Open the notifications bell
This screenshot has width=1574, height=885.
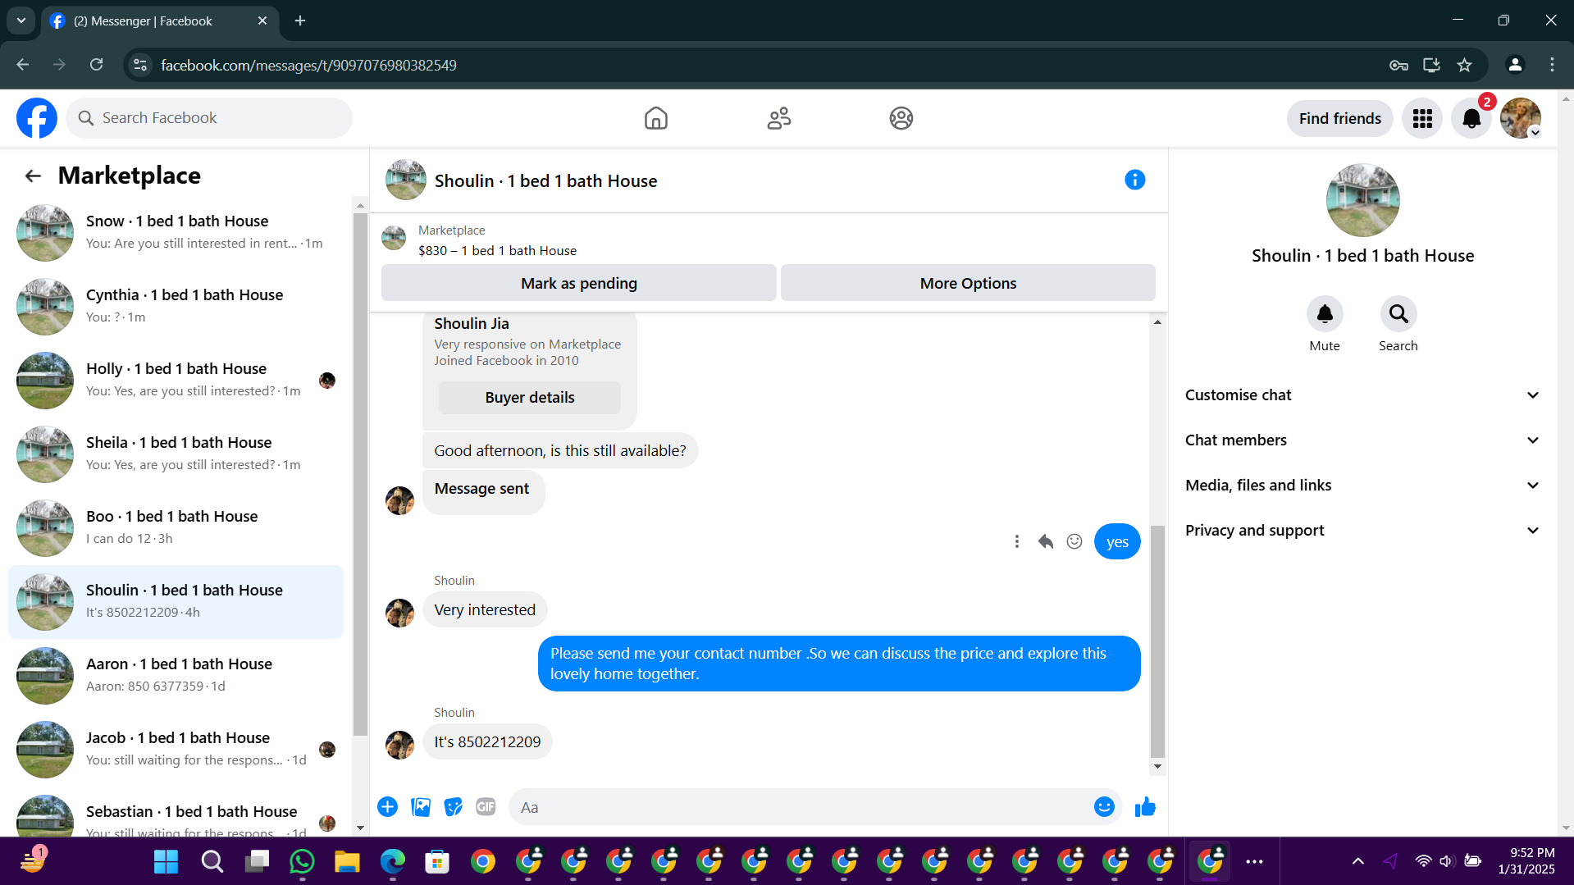pyautogui.click(x=1471, y=118)
